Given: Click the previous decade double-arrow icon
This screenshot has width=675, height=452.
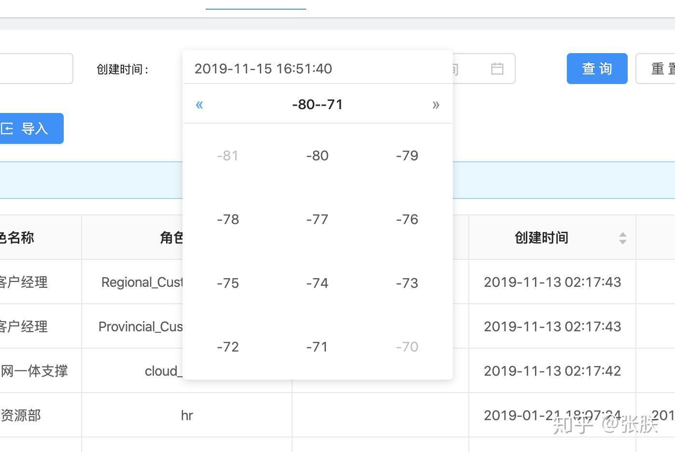Looking at the screenshot, I should 199,105.
